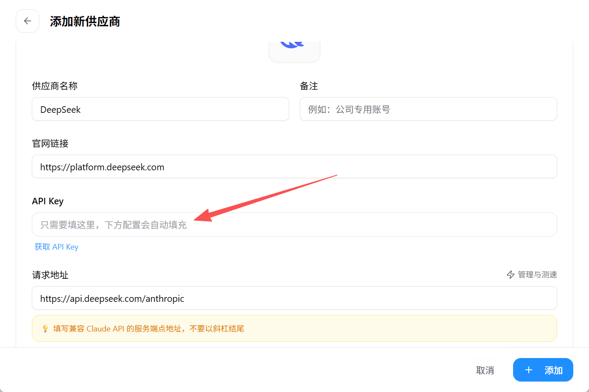Click the 请求地址 endpoint input field
589x392 pixels.
tap(294, 298)
